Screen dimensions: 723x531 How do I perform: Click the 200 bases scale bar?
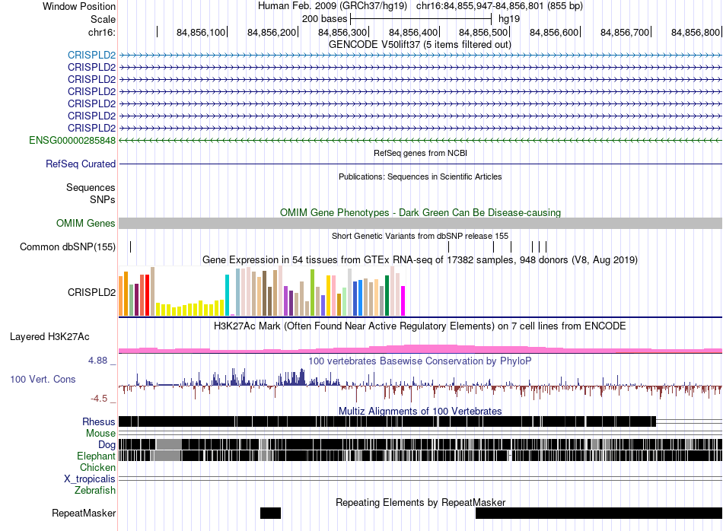coord(421,19)
